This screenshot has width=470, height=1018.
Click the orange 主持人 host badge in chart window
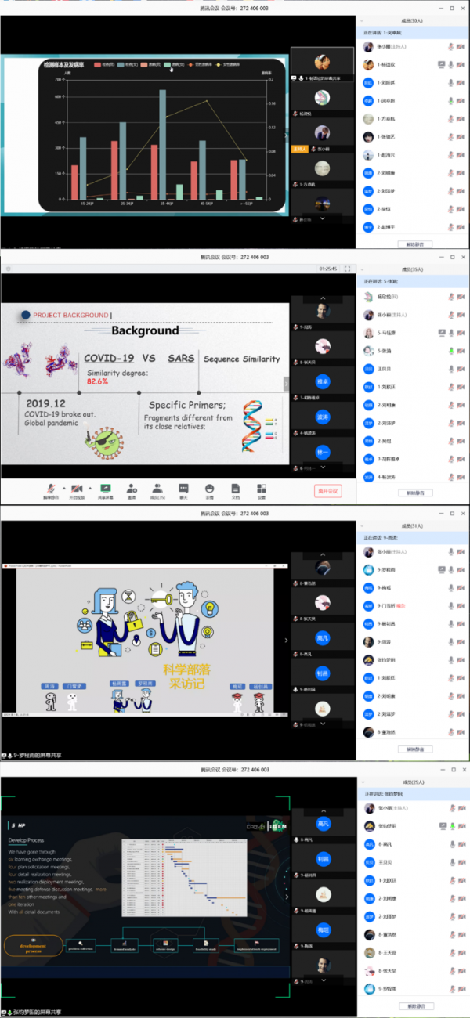(301, 148)
